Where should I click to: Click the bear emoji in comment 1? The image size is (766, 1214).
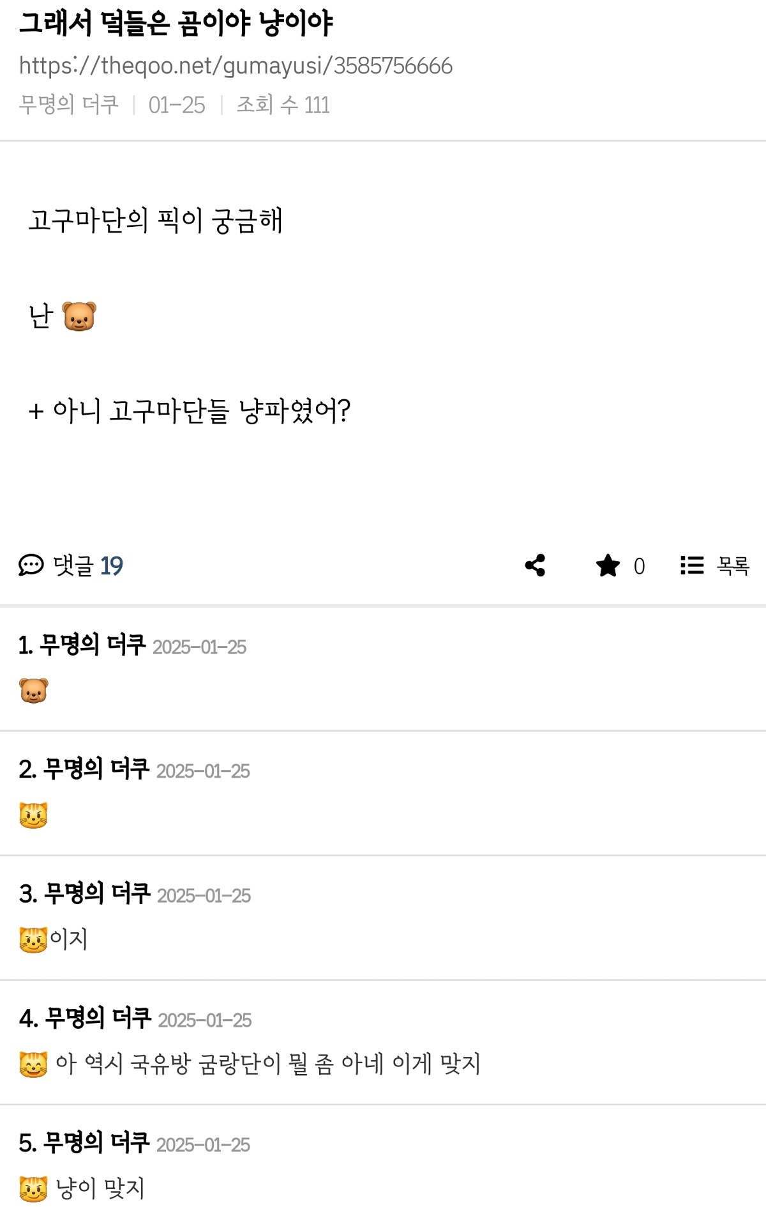(34, 691)
